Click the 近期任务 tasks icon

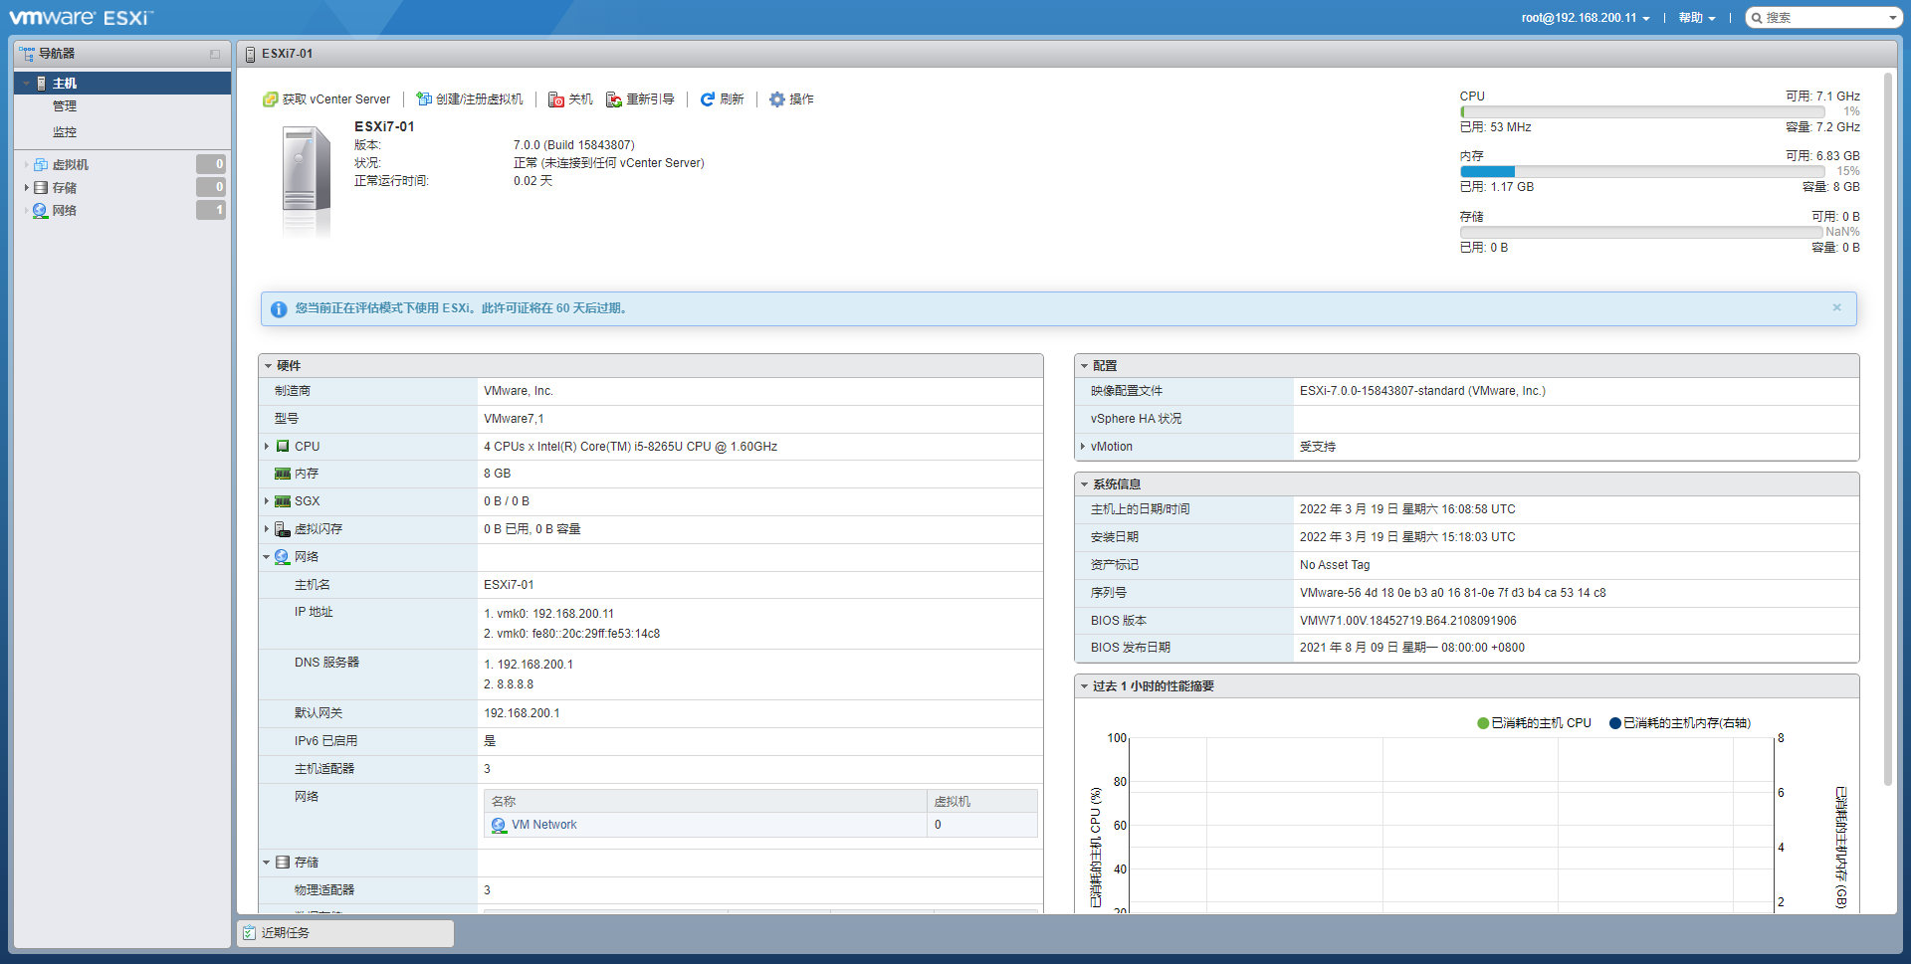pos(249,933)
